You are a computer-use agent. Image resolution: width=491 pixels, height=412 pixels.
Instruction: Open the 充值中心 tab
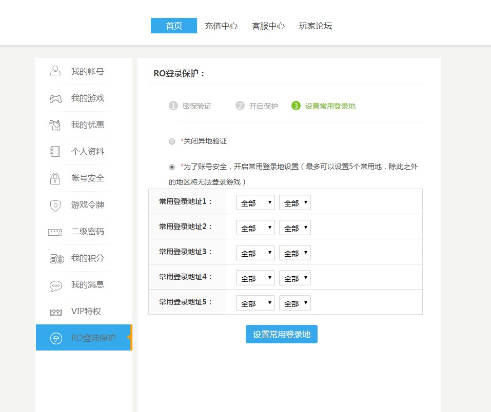pos(221,26)
